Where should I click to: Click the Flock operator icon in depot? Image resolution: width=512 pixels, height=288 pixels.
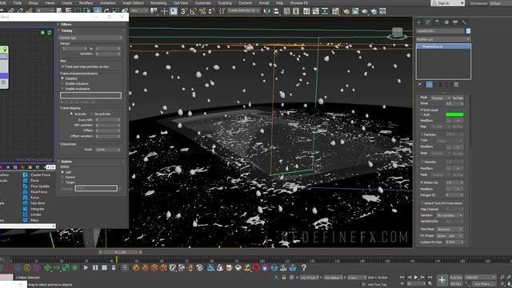(x=25, y=181)
